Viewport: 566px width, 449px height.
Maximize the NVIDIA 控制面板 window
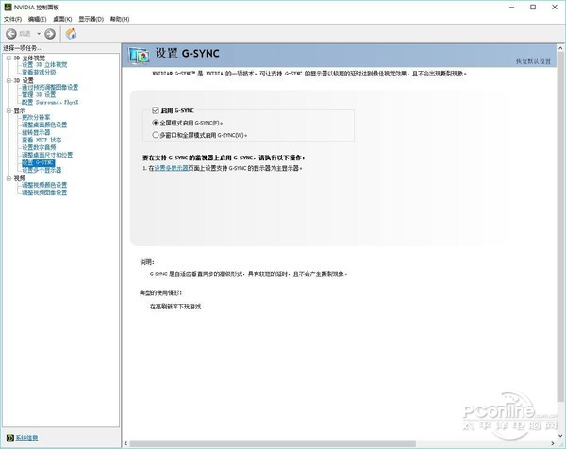pyautogui.click(x=533, y=8)
